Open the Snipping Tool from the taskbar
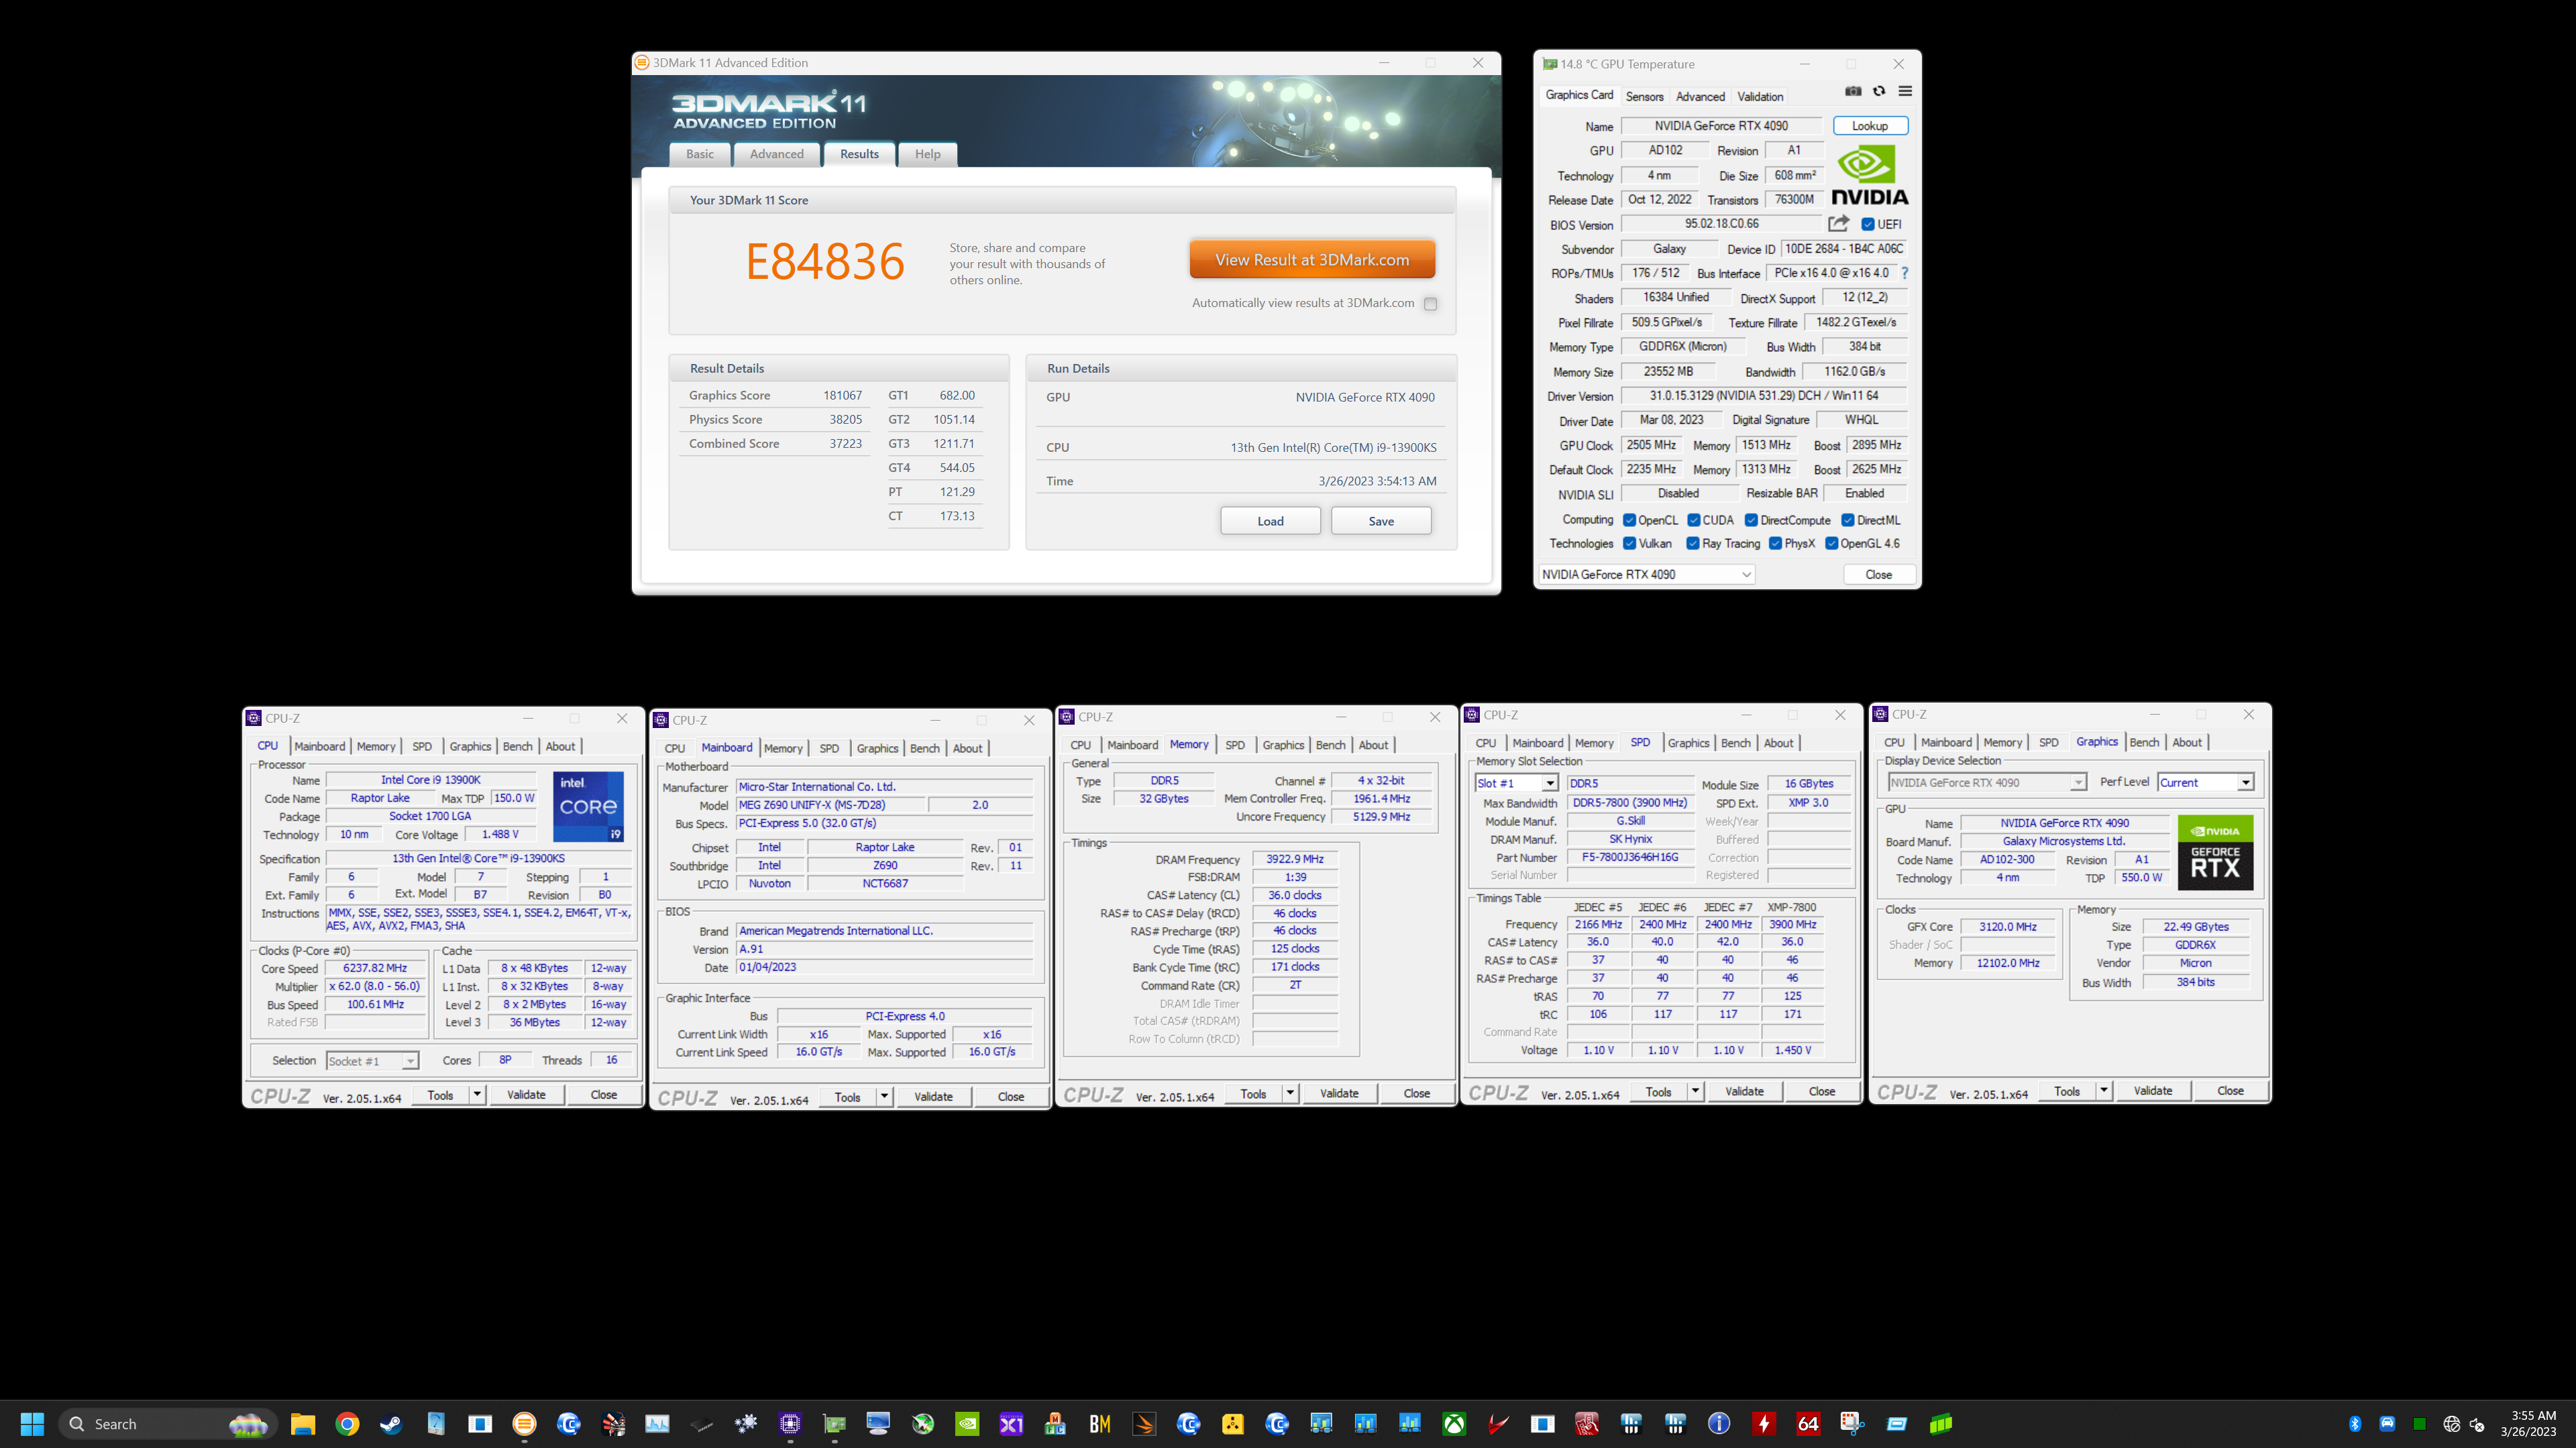 pos(1852,1424)
